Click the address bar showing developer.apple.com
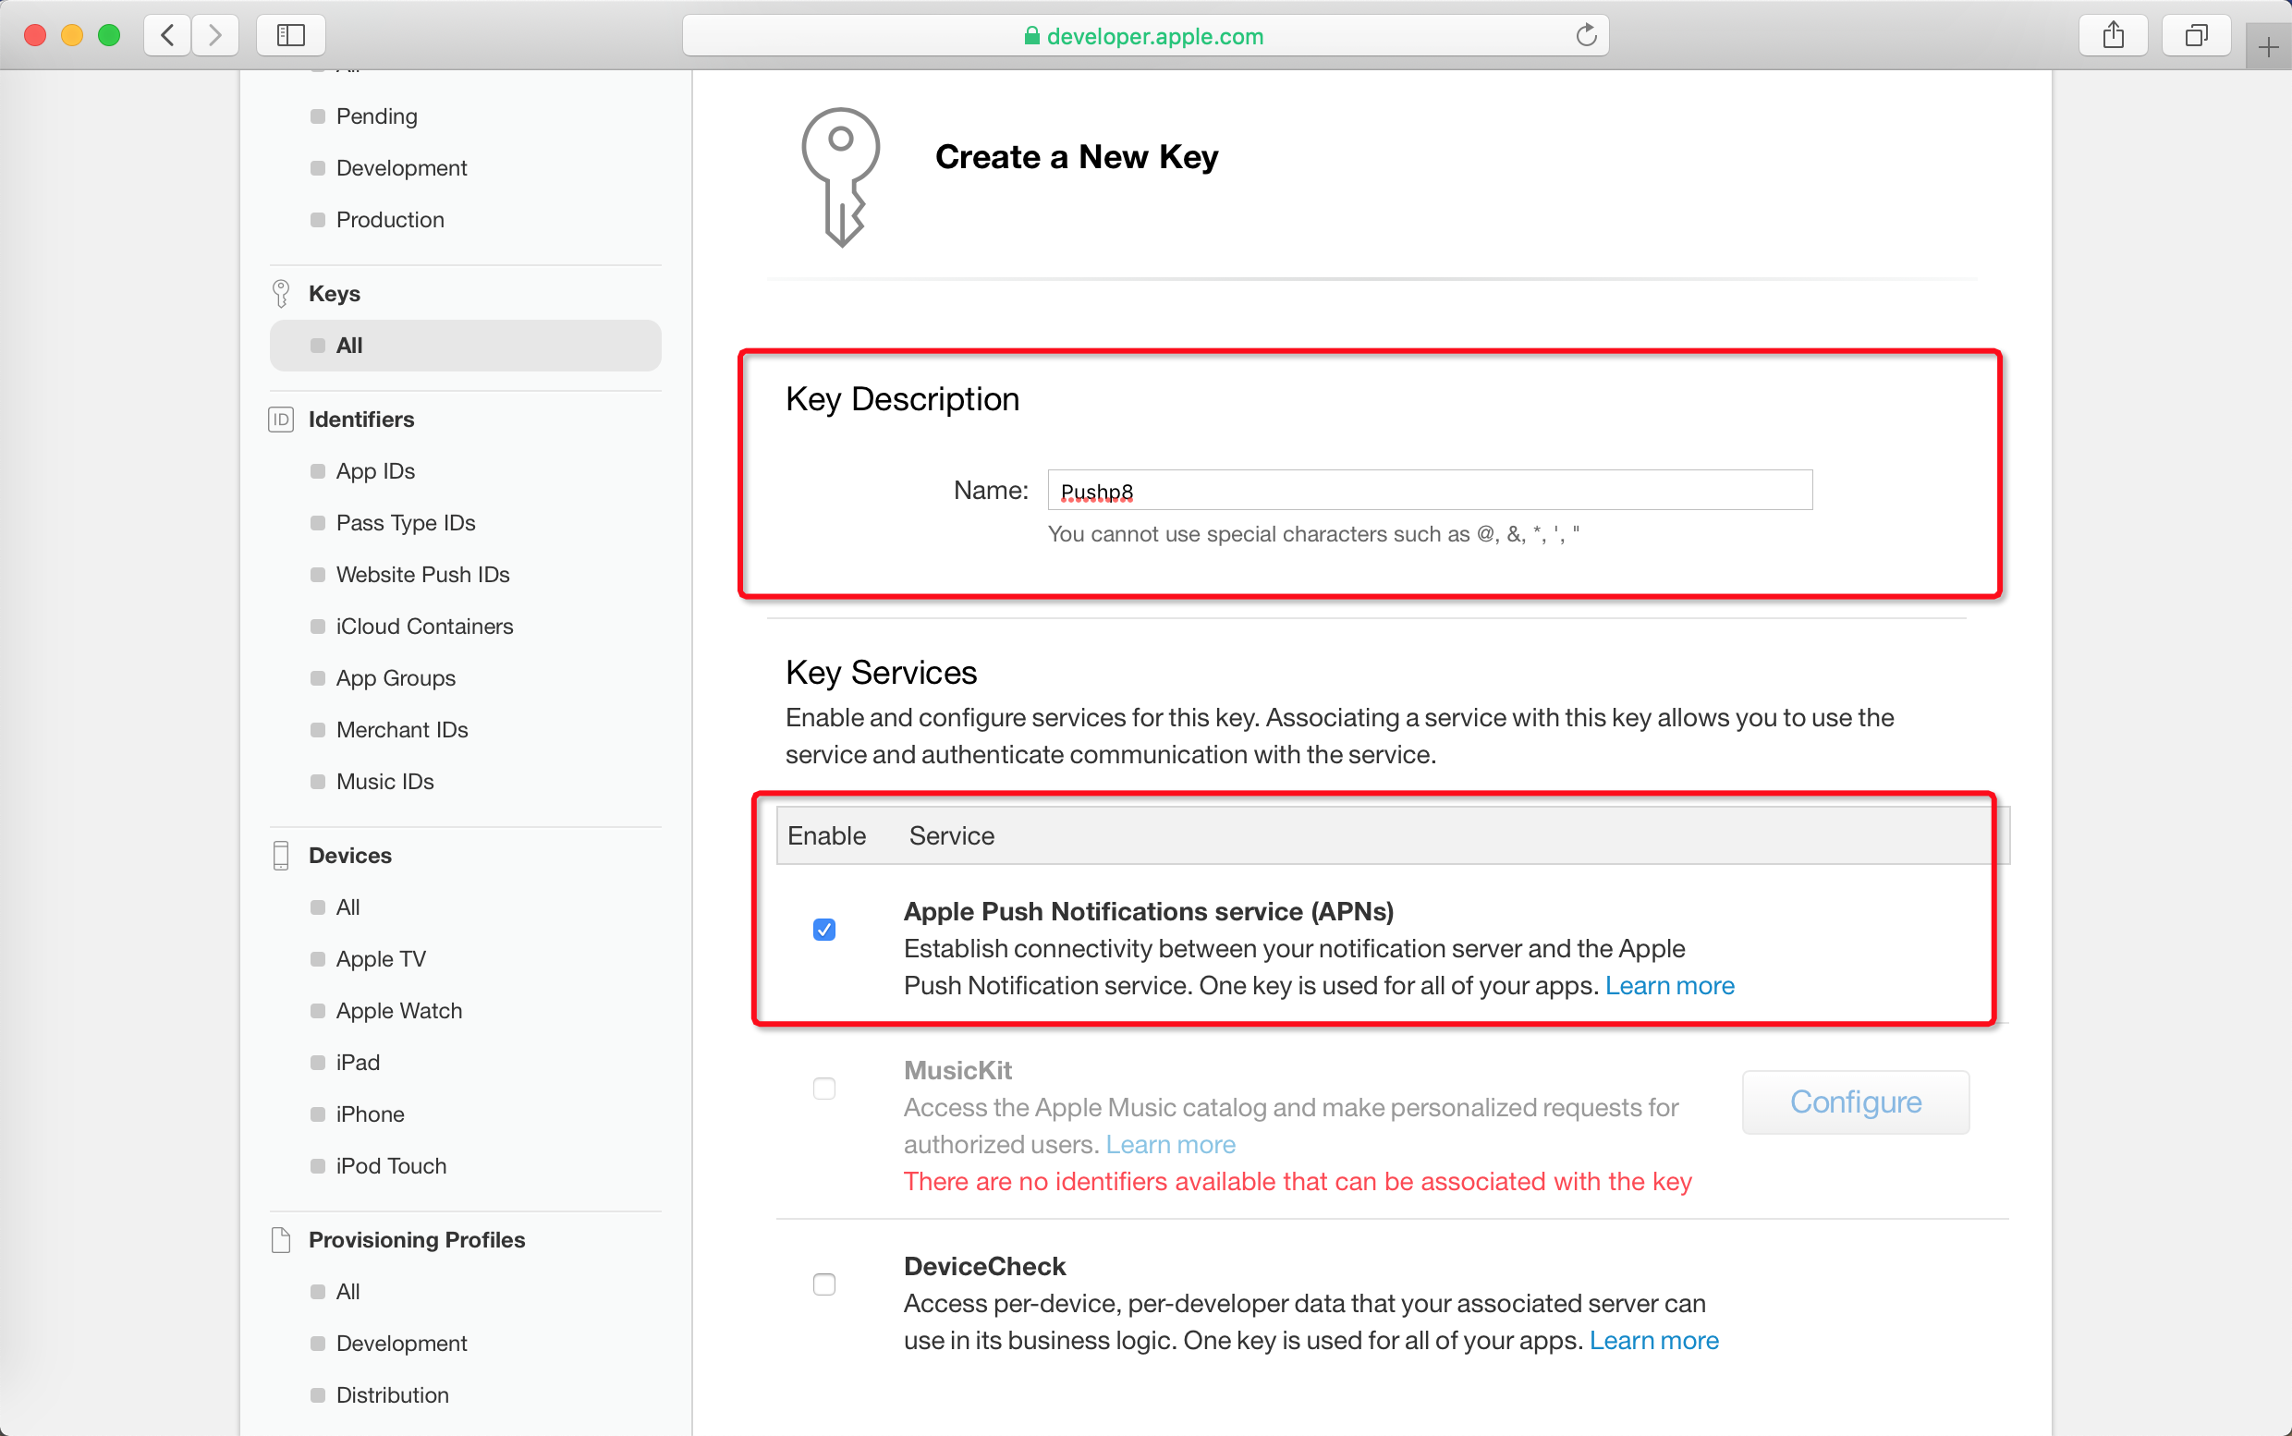 (1144, 36)
